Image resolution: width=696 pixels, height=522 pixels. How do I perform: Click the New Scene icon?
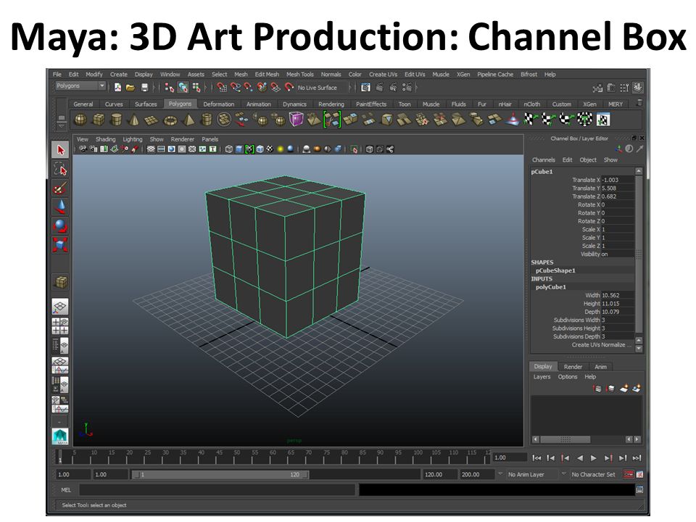point(117,88)
